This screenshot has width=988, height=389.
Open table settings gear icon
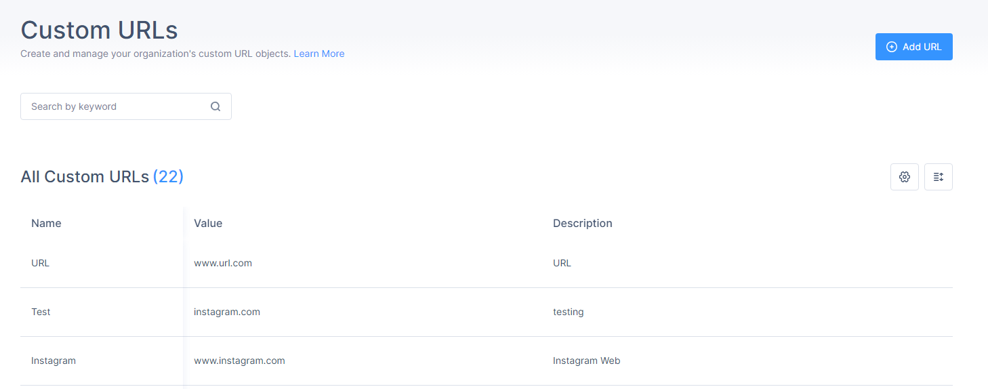coord(905,177)
